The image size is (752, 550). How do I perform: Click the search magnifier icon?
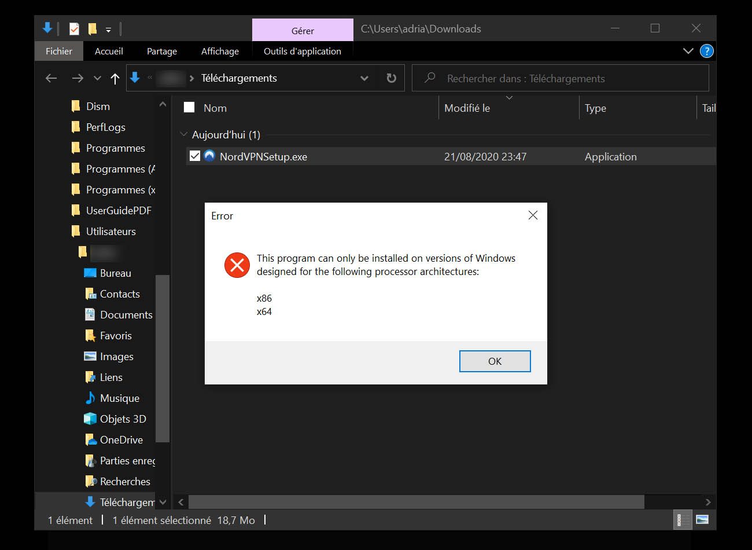point(430,78)
